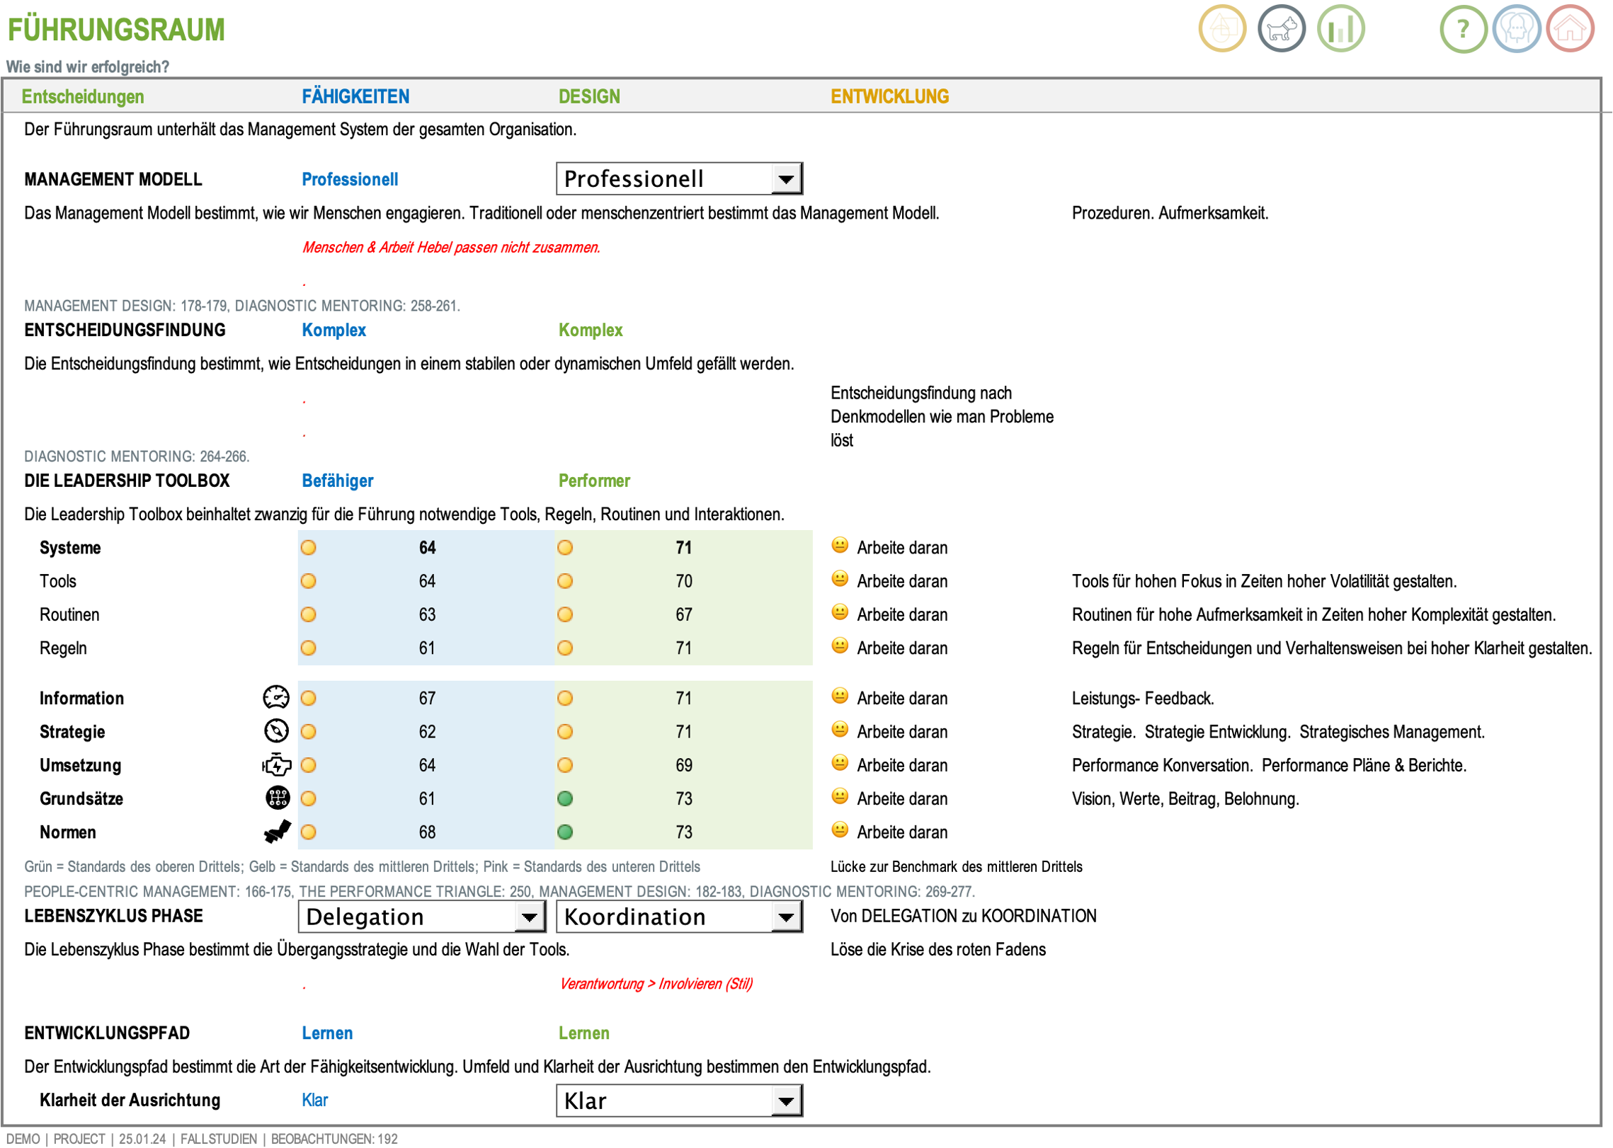Click the smiley icon in Information row

[x=839, y=696]
